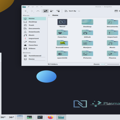120x120 pixels.
Task: Click the Plasma logo link on desktop
Action: (x=105, y=103)
